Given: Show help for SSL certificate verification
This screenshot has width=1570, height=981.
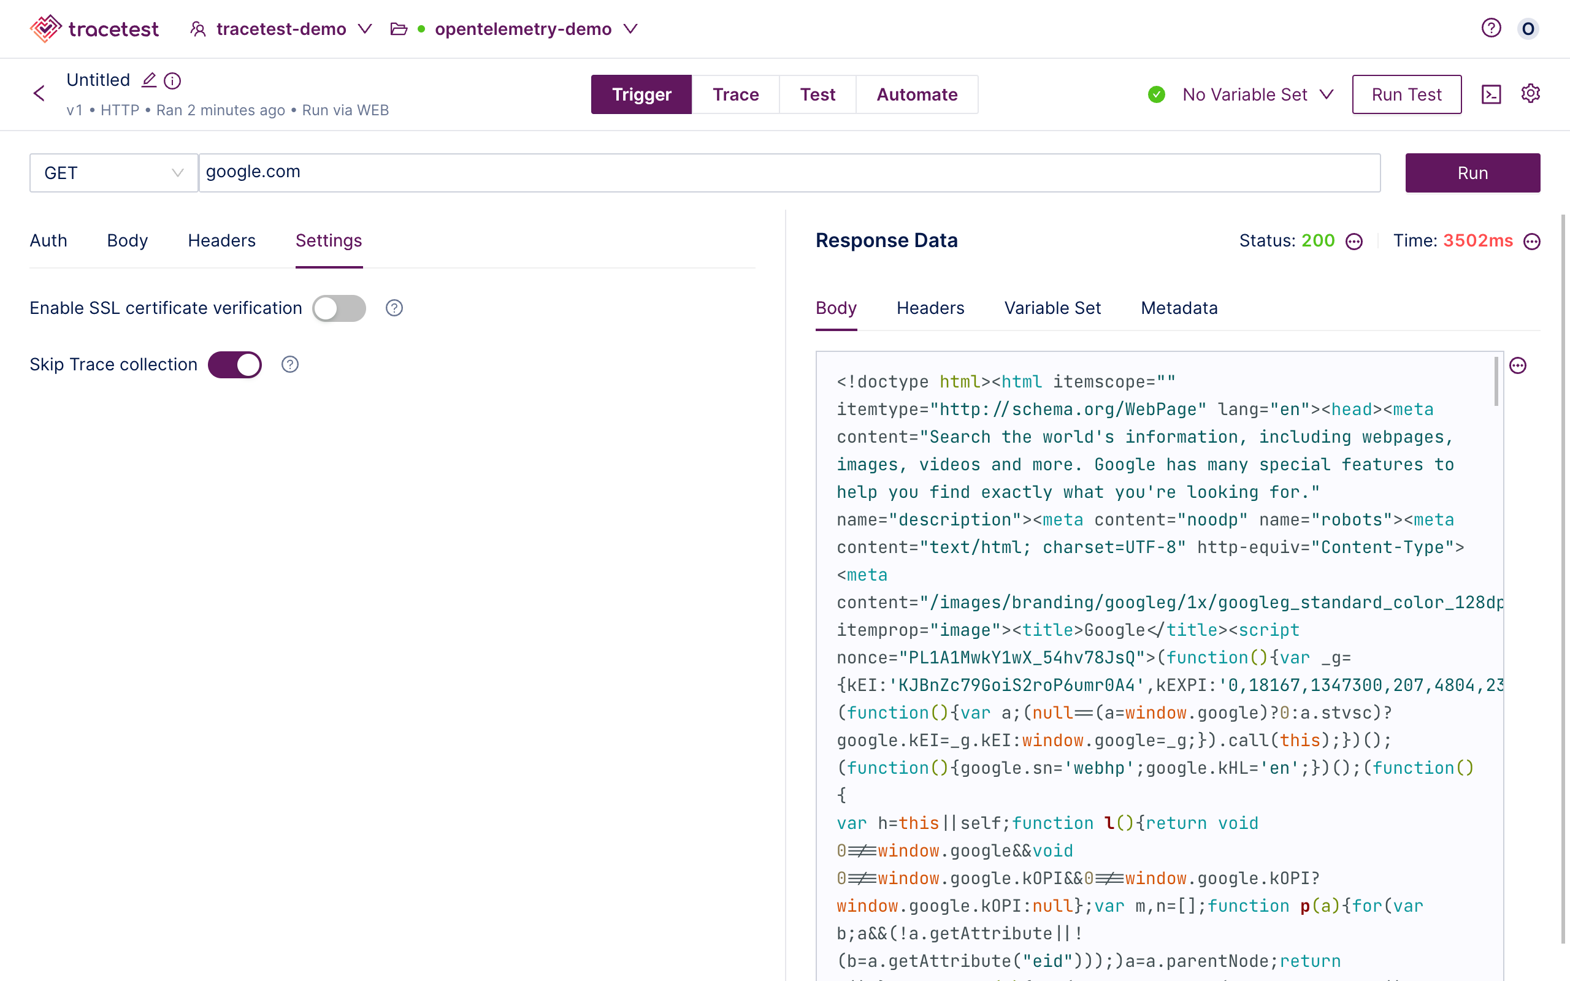Looking at the screenshot, I should (x=394, y=308).
